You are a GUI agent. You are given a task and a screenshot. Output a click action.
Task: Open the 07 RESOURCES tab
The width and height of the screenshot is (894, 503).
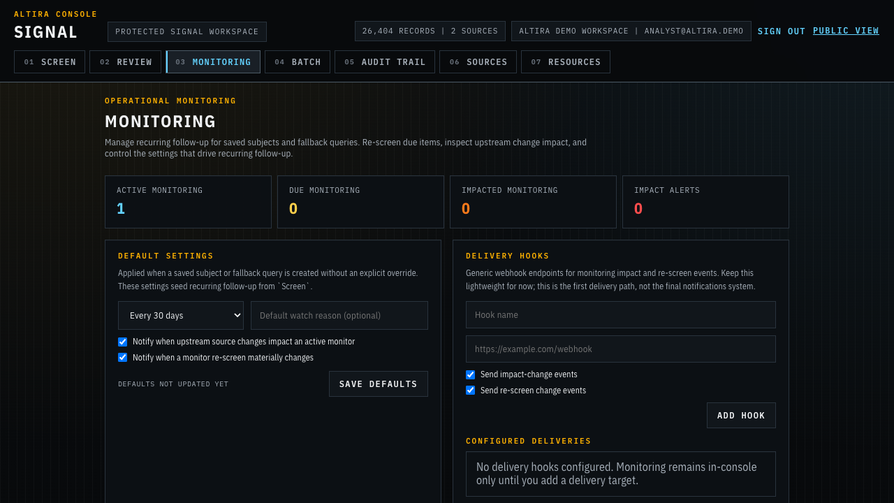(x=565, y=61)
